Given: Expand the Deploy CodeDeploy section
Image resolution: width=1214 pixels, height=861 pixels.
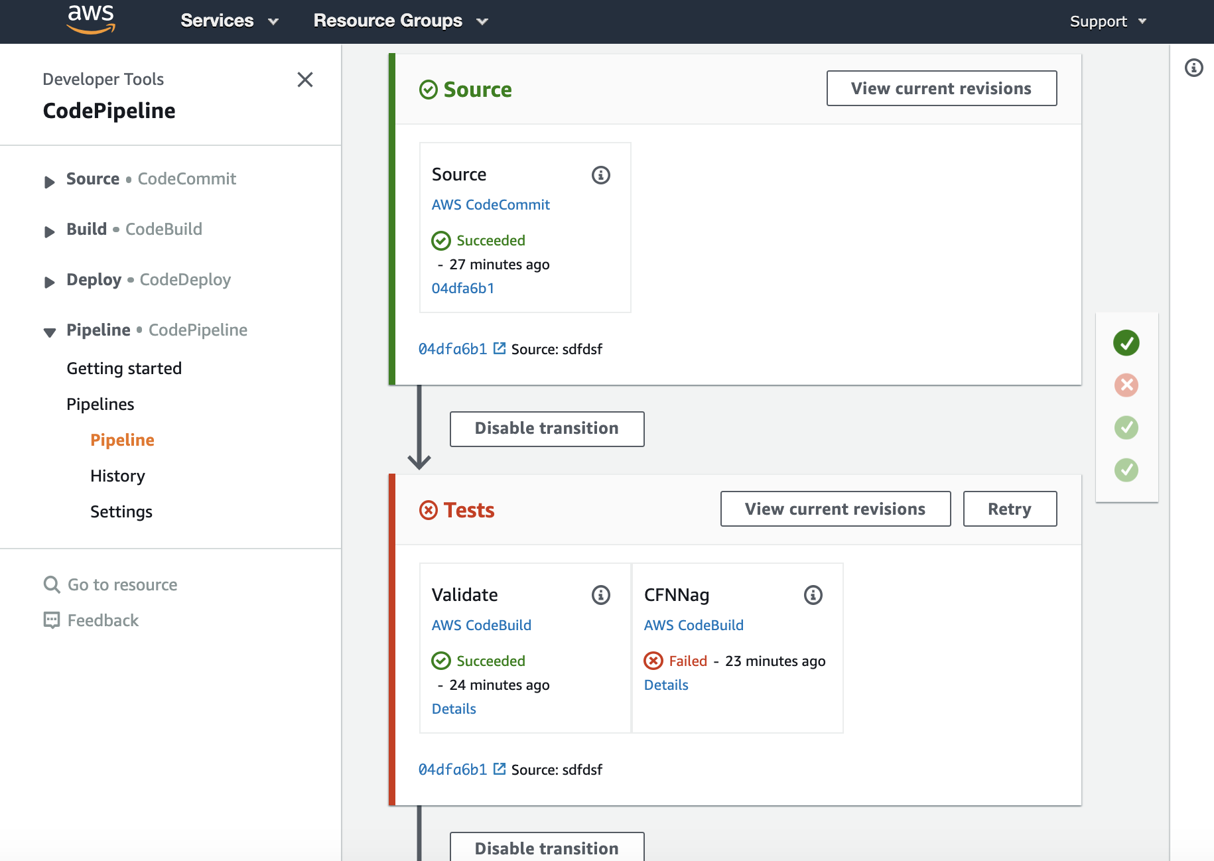Looking at the screenshot, I should (49, 282).
